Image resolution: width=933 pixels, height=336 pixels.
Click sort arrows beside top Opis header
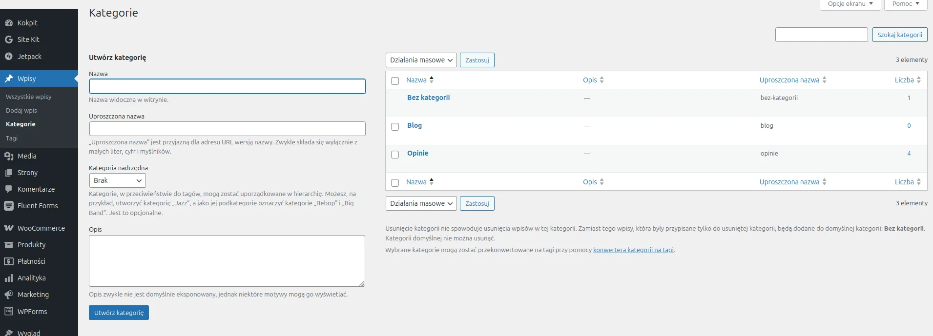(601, 80)
